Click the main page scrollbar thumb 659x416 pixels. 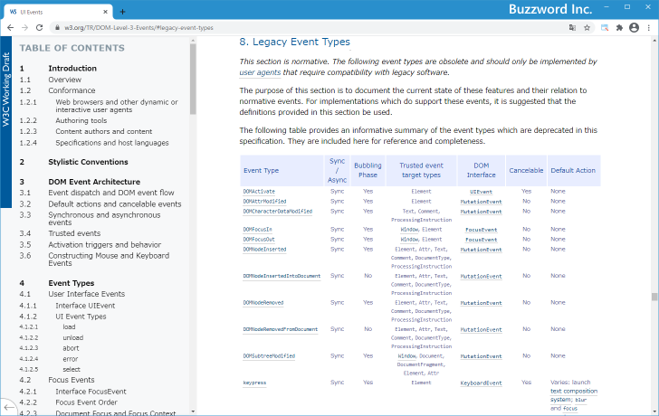coord(654,297)
